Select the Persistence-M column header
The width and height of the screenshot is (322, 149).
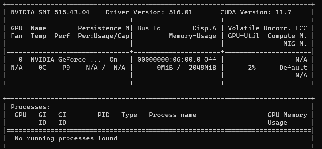103,28
